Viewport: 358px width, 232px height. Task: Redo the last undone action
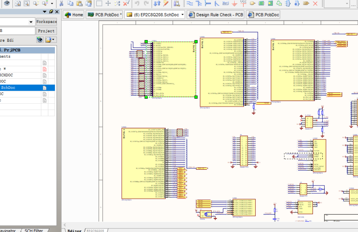(x=146, y=3)
